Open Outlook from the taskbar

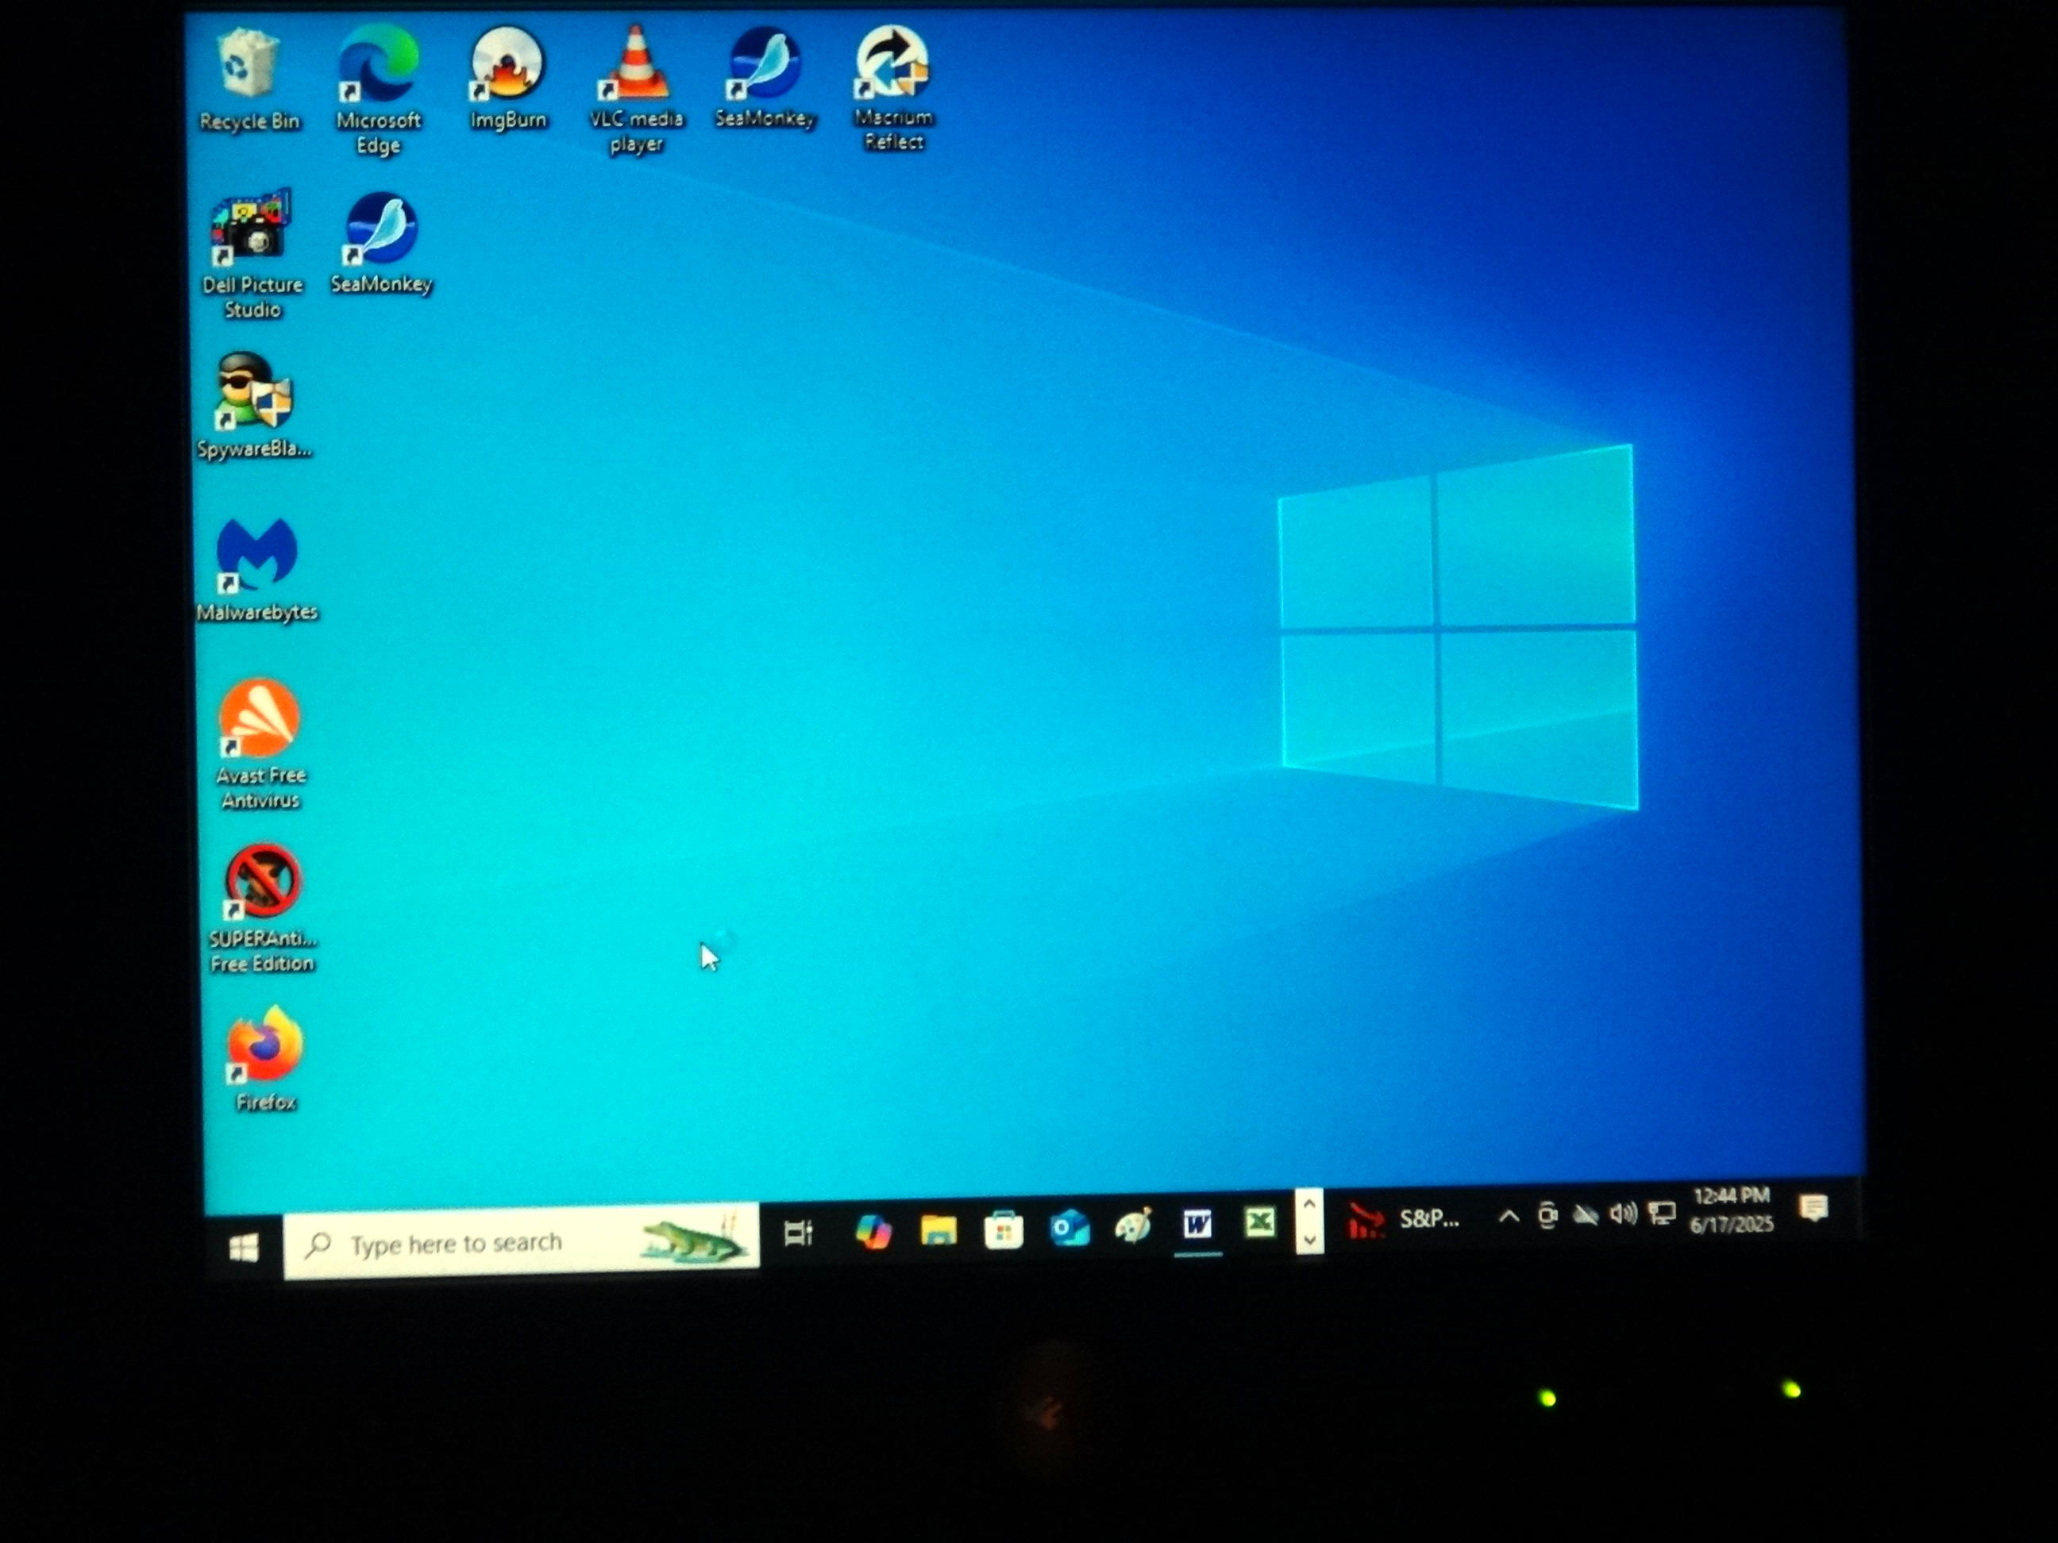(1069, 1228)
